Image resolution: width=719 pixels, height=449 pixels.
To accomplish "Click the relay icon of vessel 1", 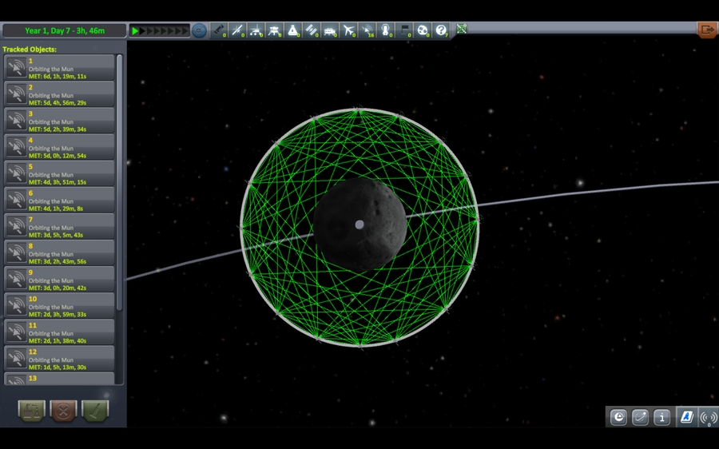I will [x=17, y=68].
